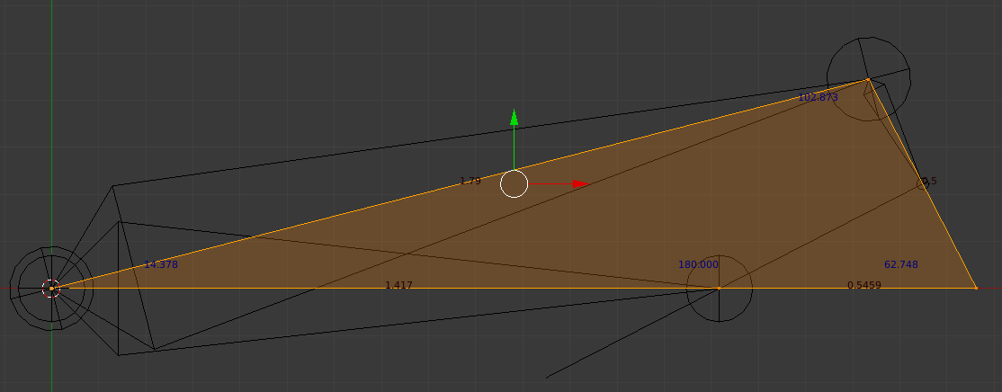Click the white circle at the gizmo center

click(x=514, y=184)
